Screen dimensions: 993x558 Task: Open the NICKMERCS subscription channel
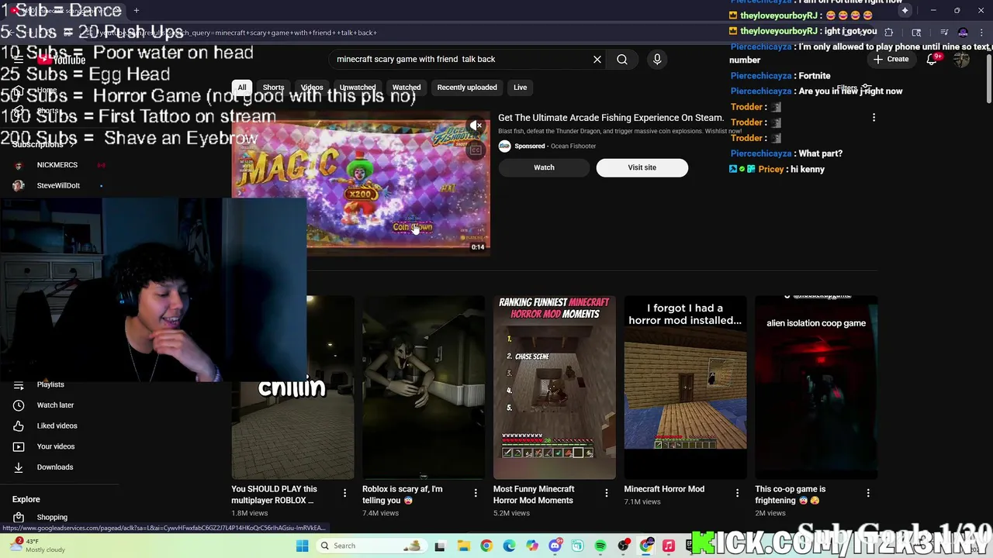(x=56, y=165)
